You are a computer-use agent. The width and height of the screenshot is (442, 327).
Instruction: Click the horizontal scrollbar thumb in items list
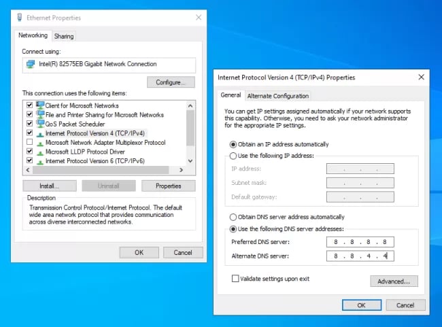coord(101,170)
